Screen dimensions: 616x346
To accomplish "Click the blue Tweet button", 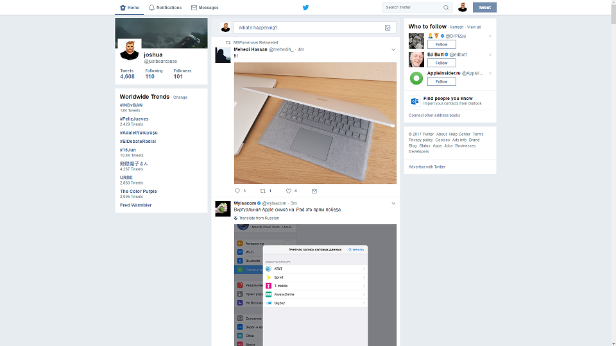I will 484,8.
